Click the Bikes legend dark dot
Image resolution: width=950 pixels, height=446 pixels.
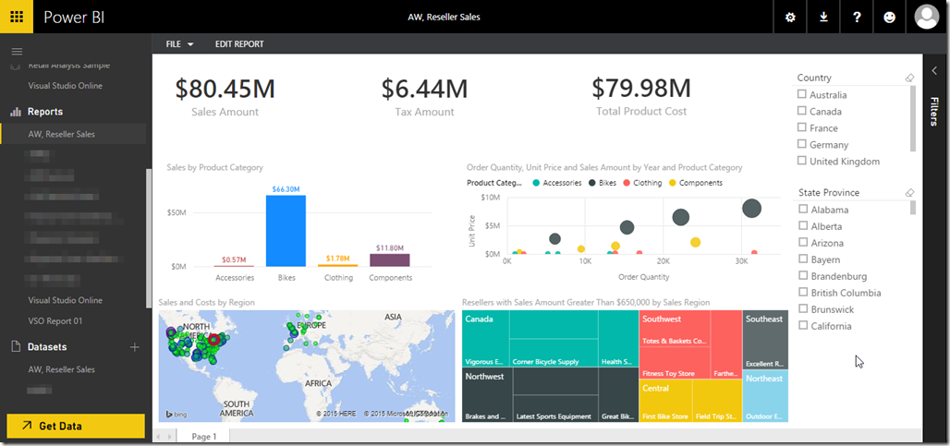point(591,183)
